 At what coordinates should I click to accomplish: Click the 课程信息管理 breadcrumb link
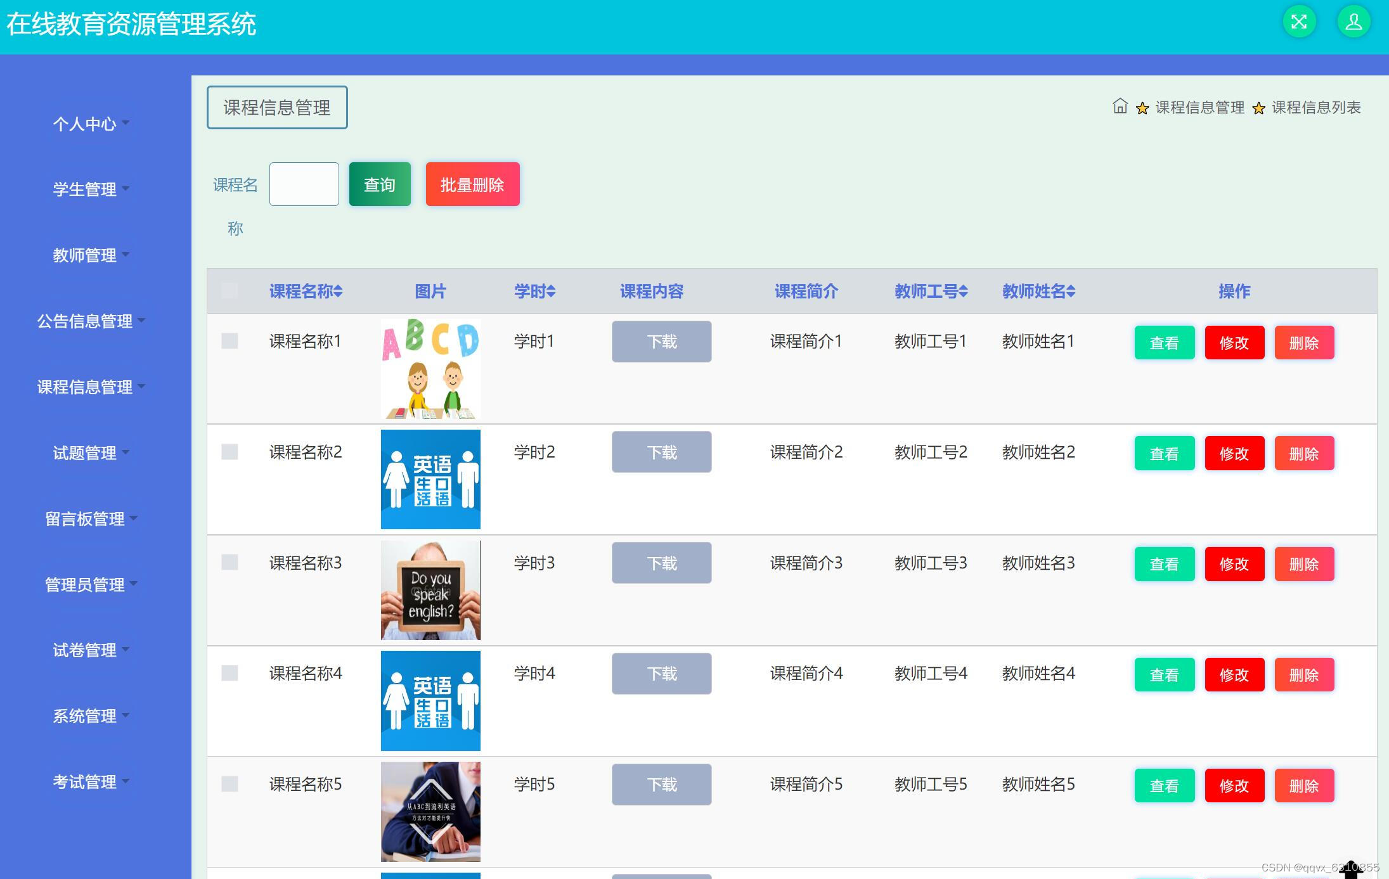[x=1199, y=108]
